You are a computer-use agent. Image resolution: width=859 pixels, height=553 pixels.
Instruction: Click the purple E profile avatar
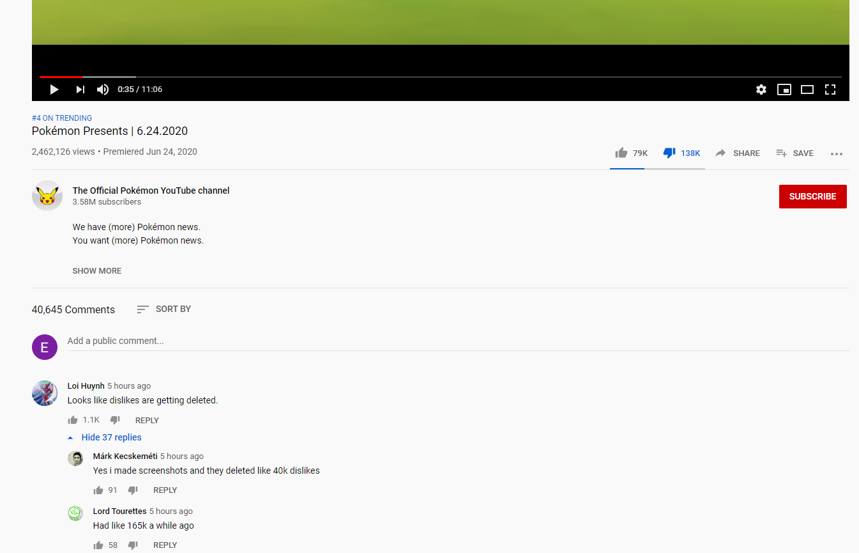tap(45, 347)
